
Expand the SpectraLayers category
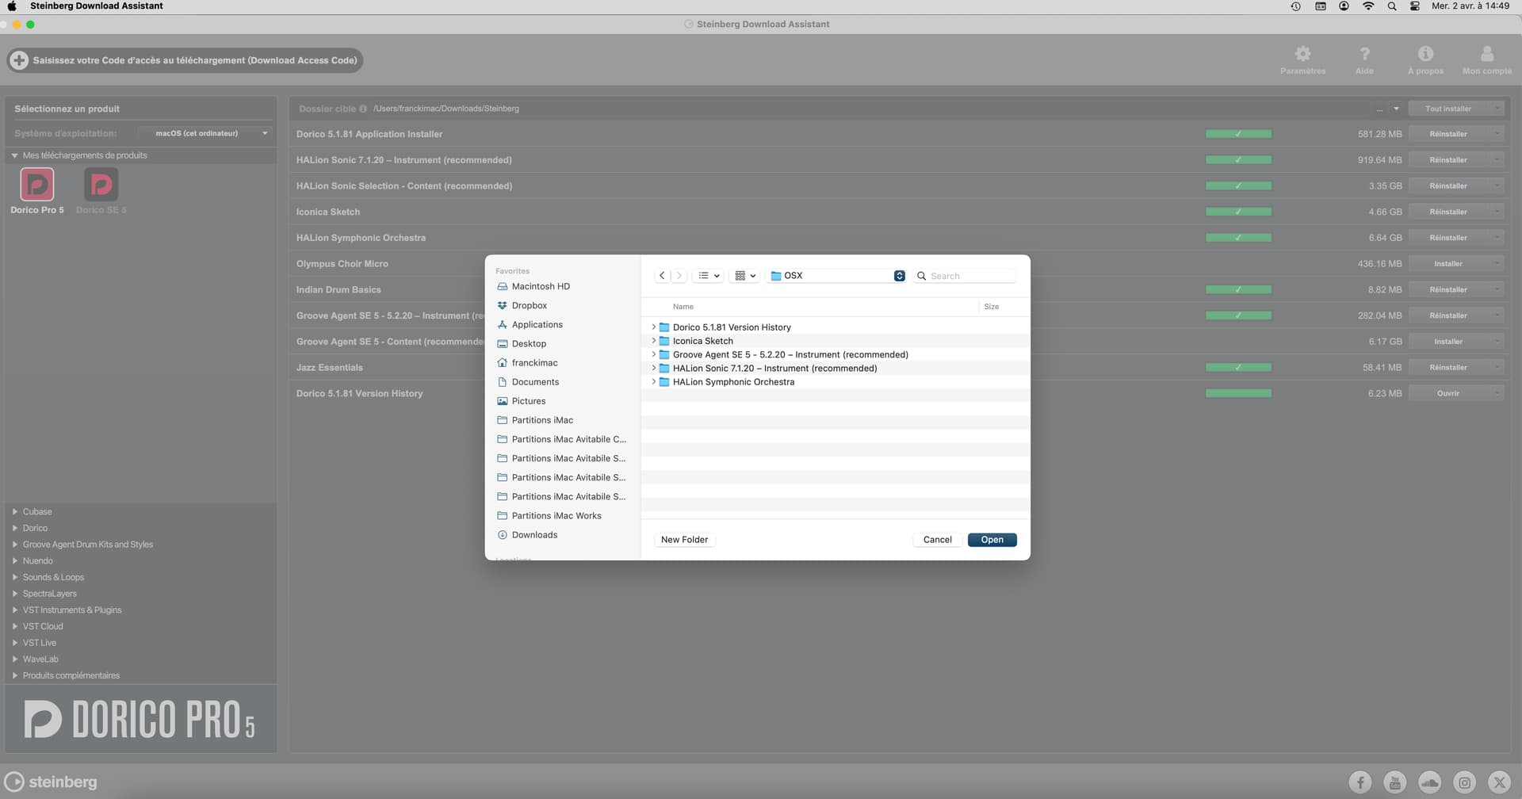[x=15, y=593]
